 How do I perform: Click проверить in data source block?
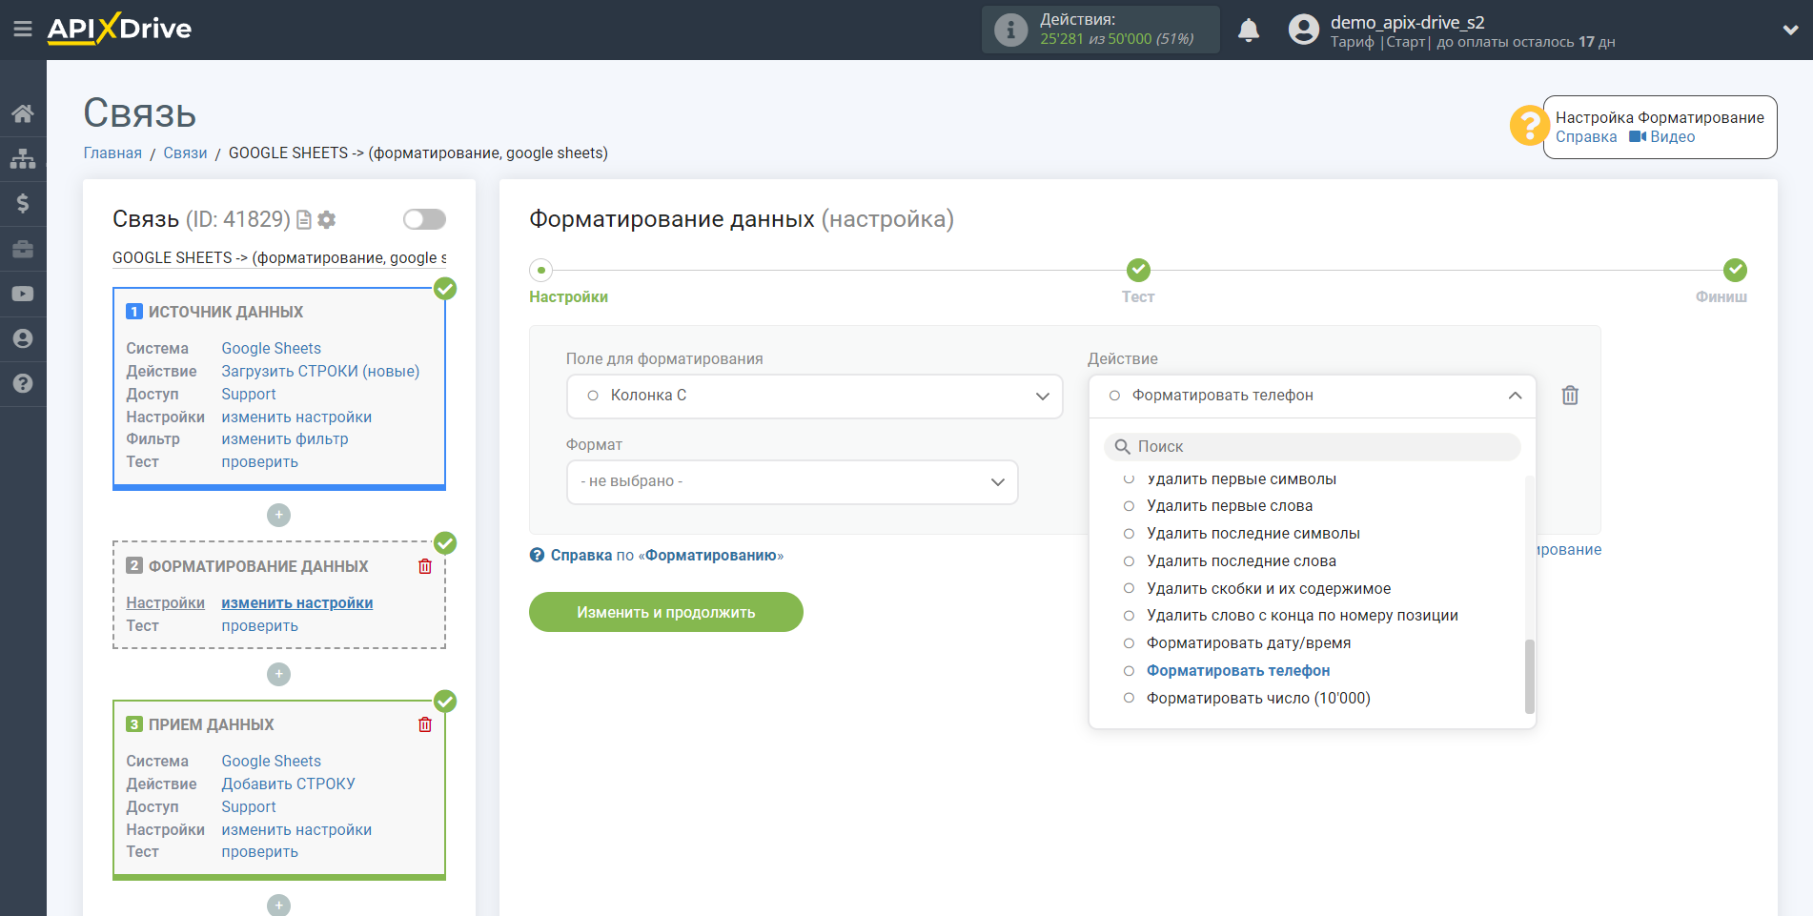(x=260, y=462)
